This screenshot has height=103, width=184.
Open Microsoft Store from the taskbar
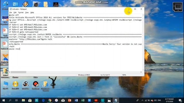pyautogui.click(x=30, y=100)
